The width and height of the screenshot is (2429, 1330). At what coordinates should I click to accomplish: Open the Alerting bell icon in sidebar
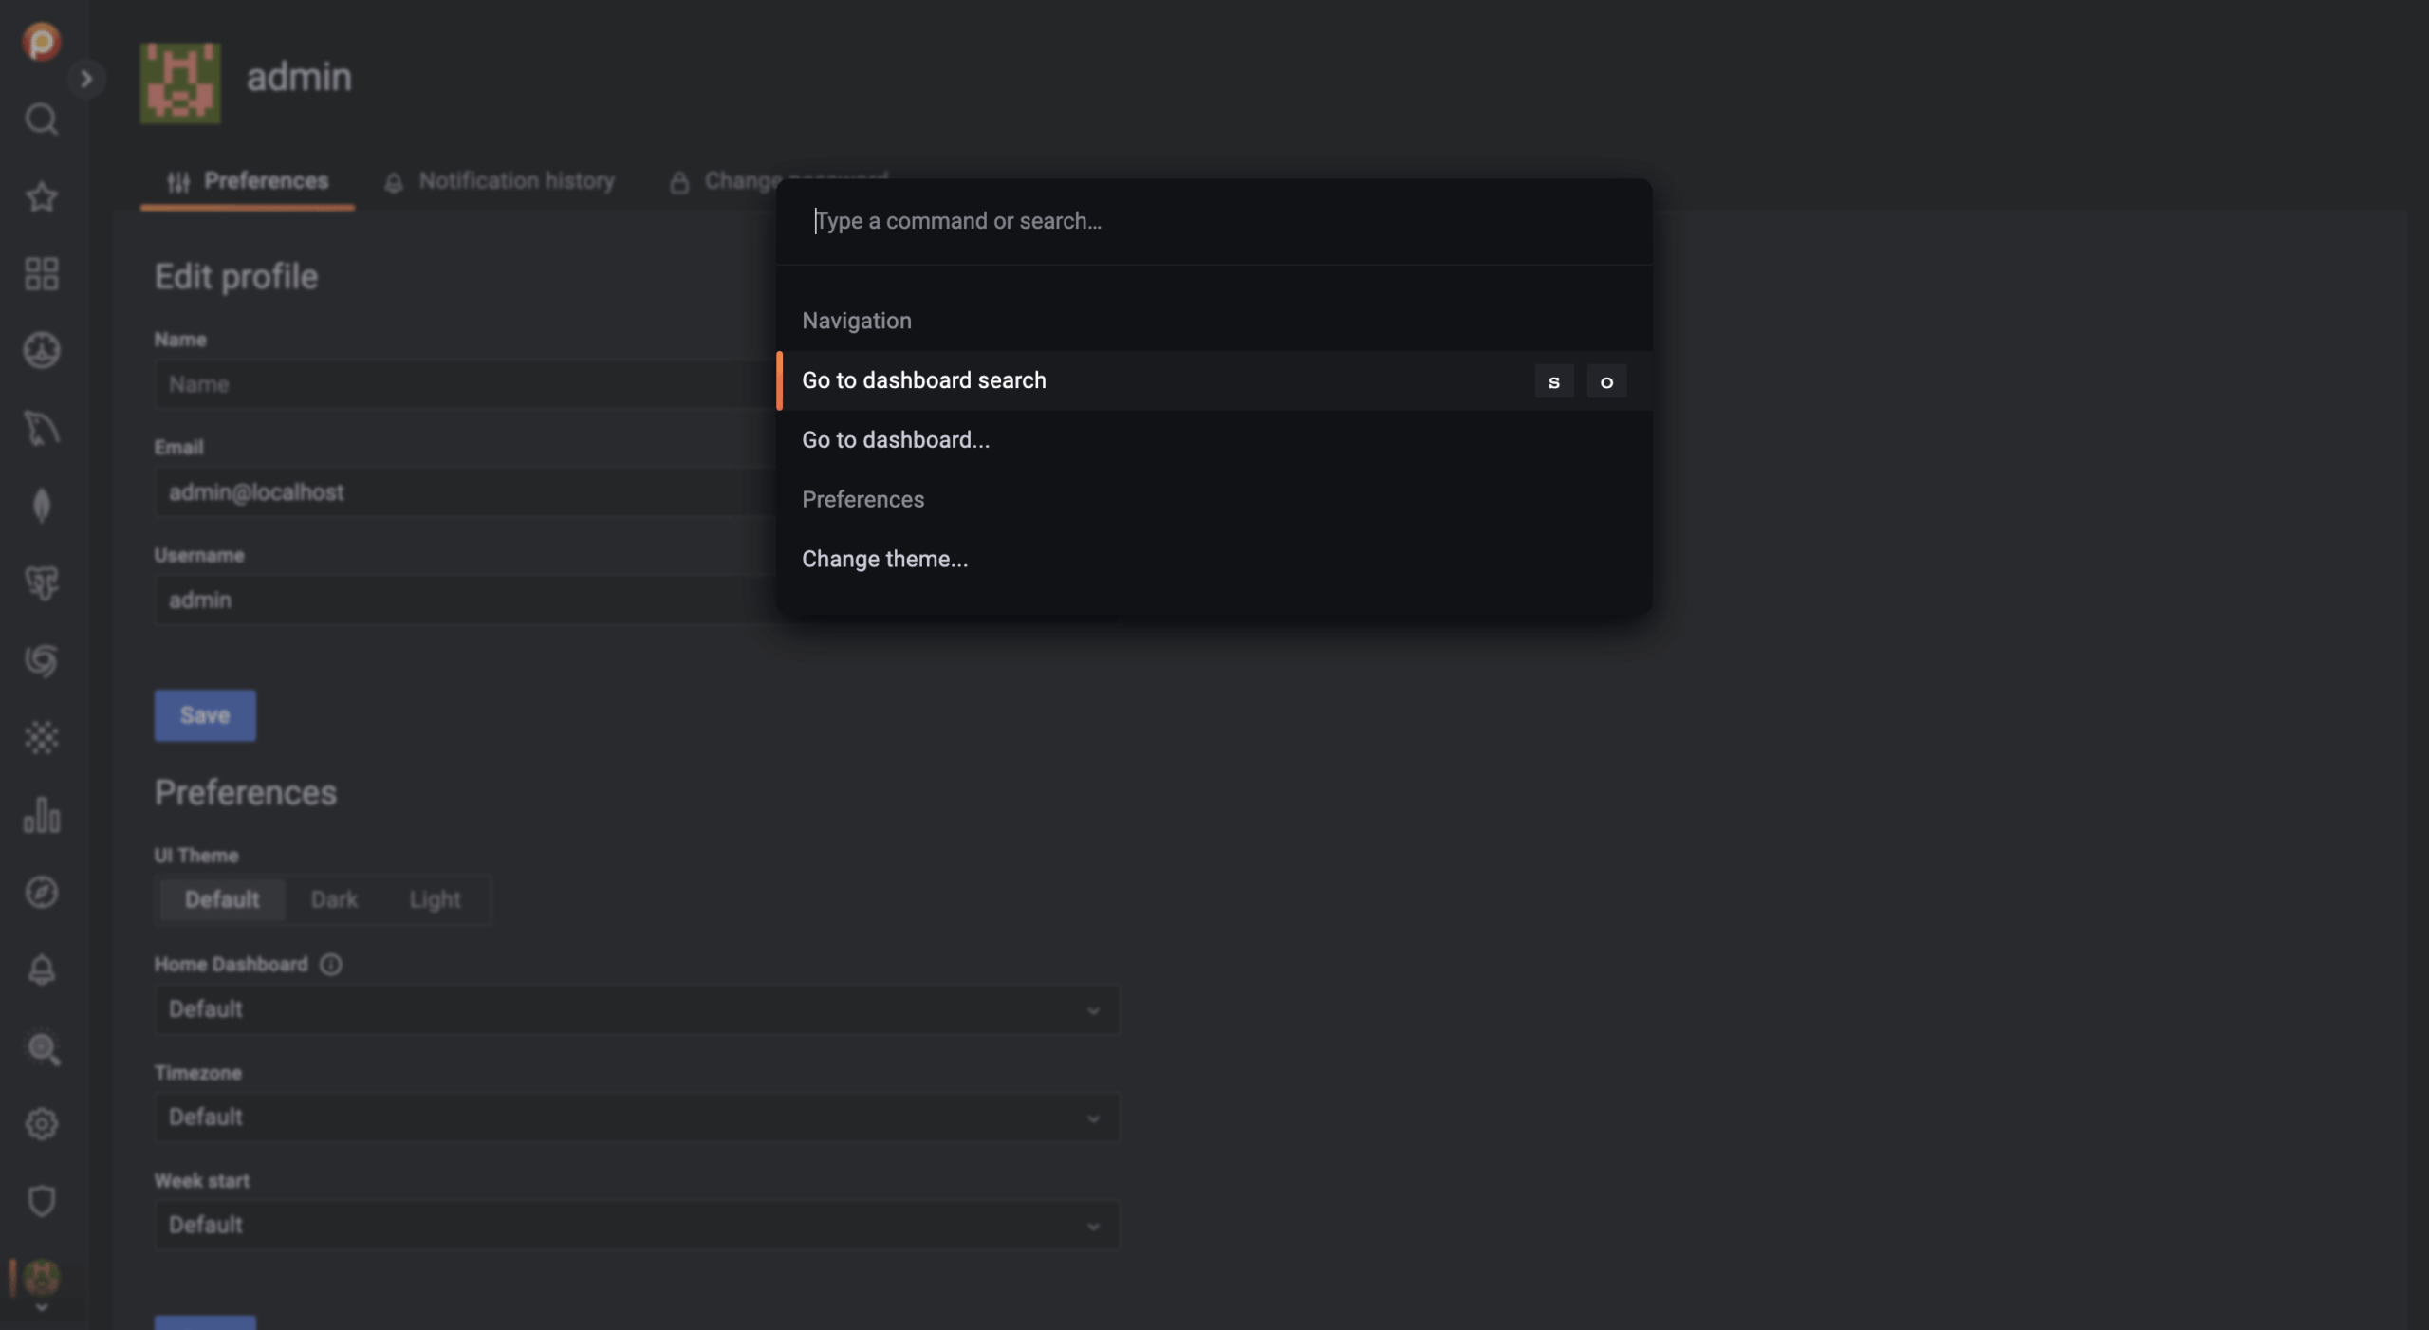(x=41, y=970)
